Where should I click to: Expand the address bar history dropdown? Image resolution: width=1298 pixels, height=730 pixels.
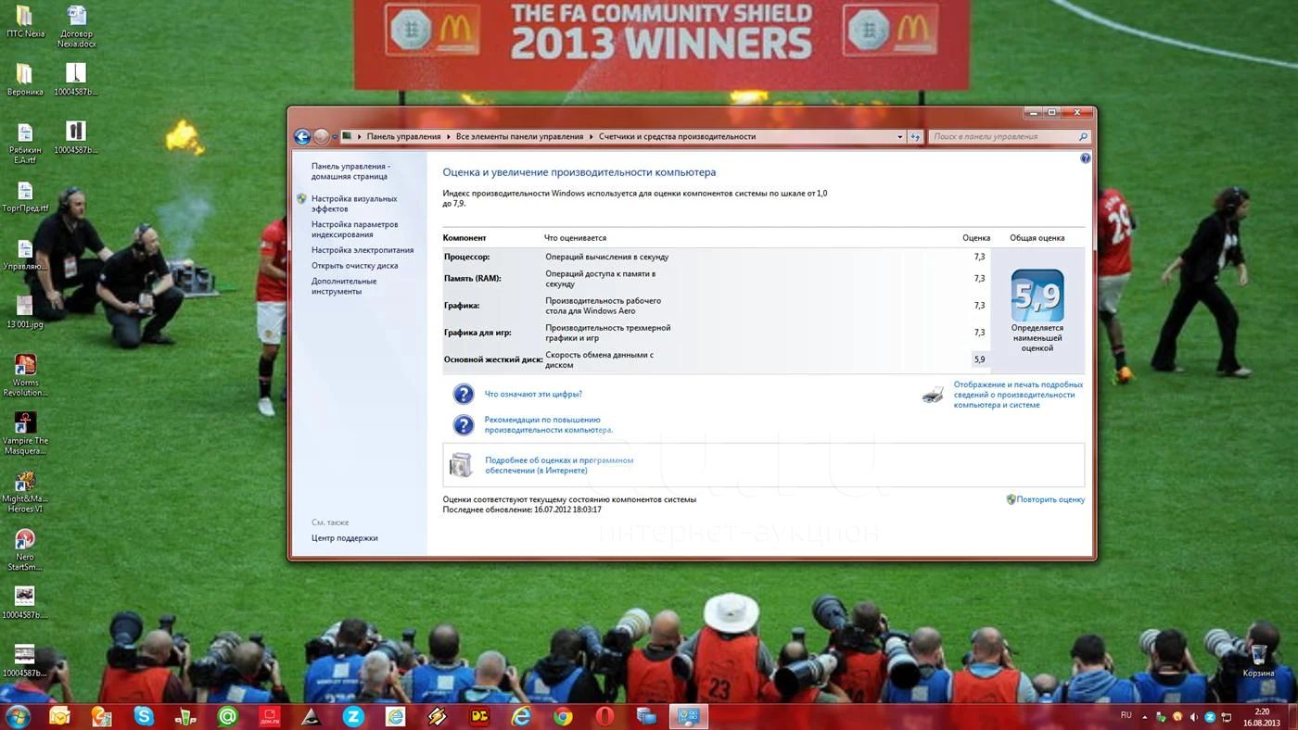(x=899, y=136)
